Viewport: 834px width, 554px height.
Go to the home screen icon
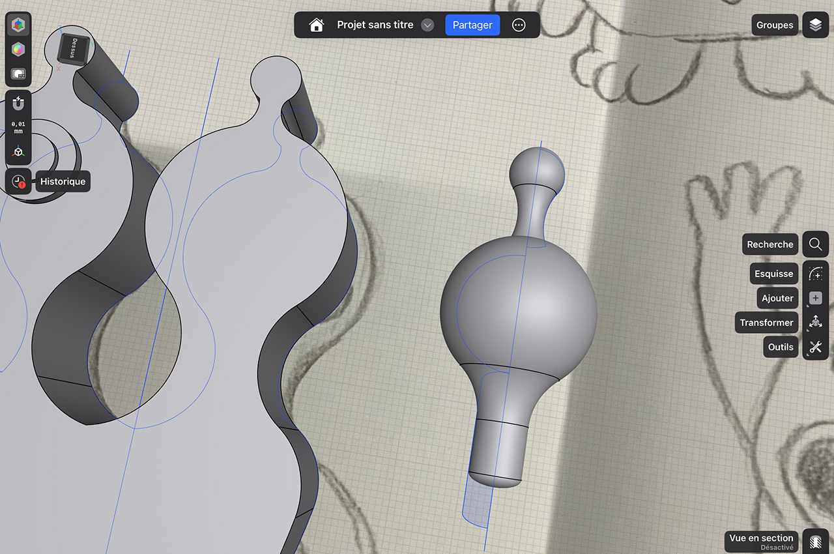click(317, 25)
